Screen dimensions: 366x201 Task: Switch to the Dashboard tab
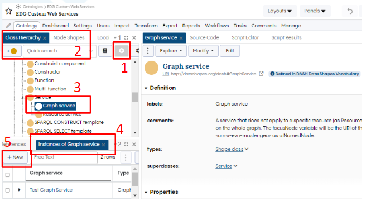tap(55, 26)
